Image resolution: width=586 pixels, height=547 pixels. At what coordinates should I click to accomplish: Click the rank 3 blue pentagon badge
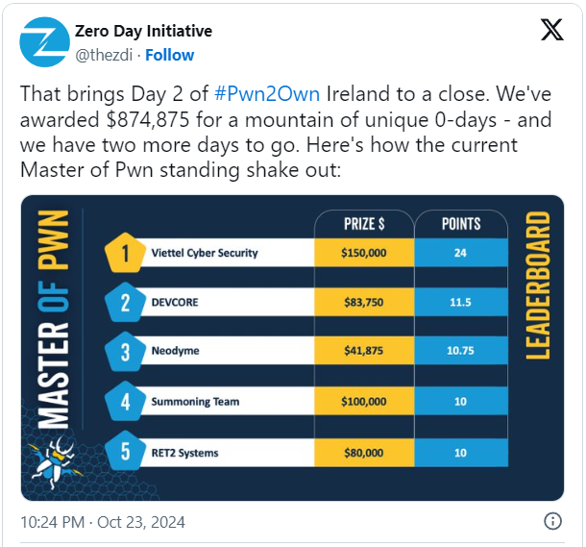(126, 352)
